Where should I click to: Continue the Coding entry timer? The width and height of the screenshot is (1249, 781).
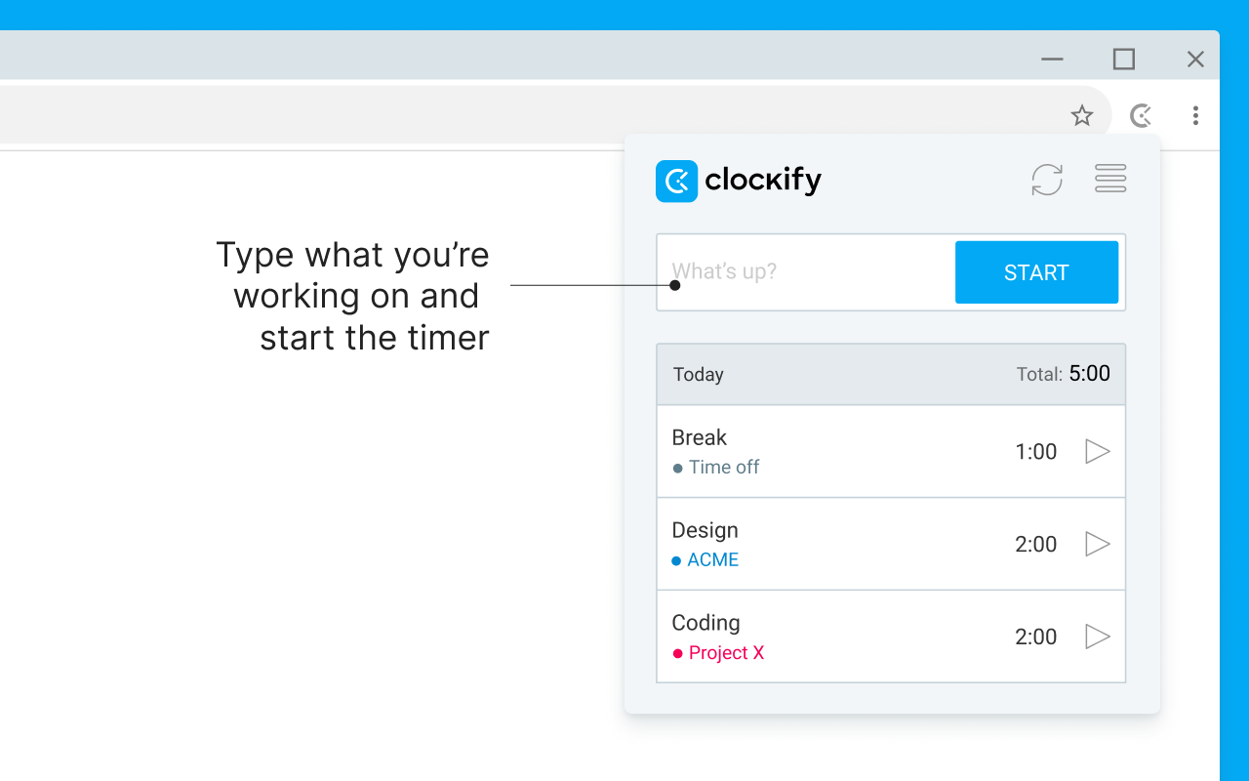coord(1097,637)
